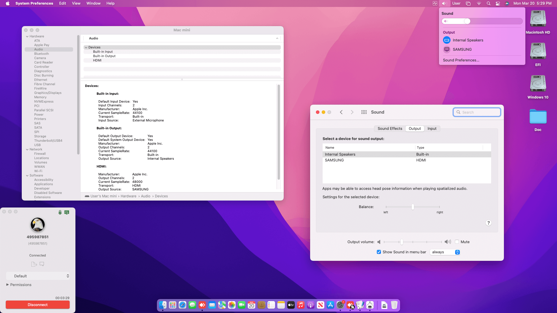Collapse the Hardware tree section
557x313 pixels.
pos(27,37)
